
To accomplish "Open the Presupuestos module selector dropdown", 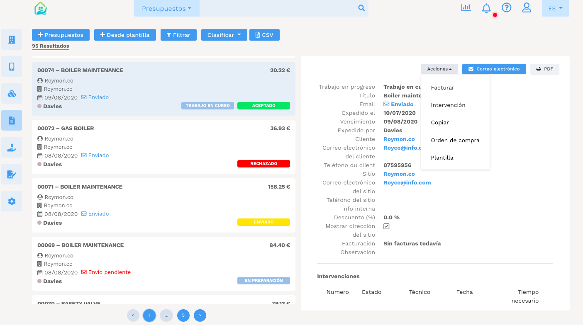I will pyautogui.click(x=166, y=8).
